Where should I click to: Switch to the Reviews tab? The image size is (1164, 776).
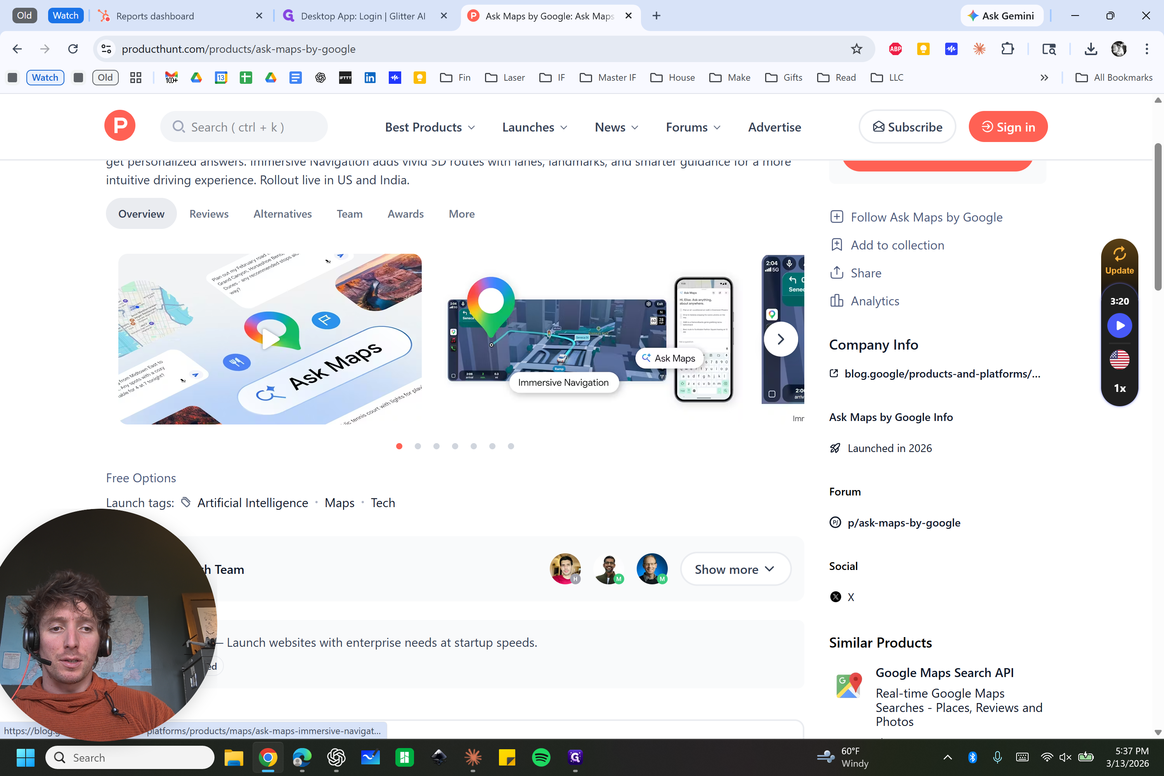209,214
